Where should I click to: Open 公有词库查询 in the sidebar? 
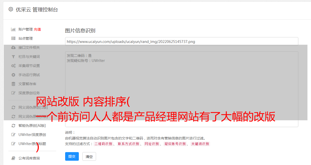(x=29, y=158)
